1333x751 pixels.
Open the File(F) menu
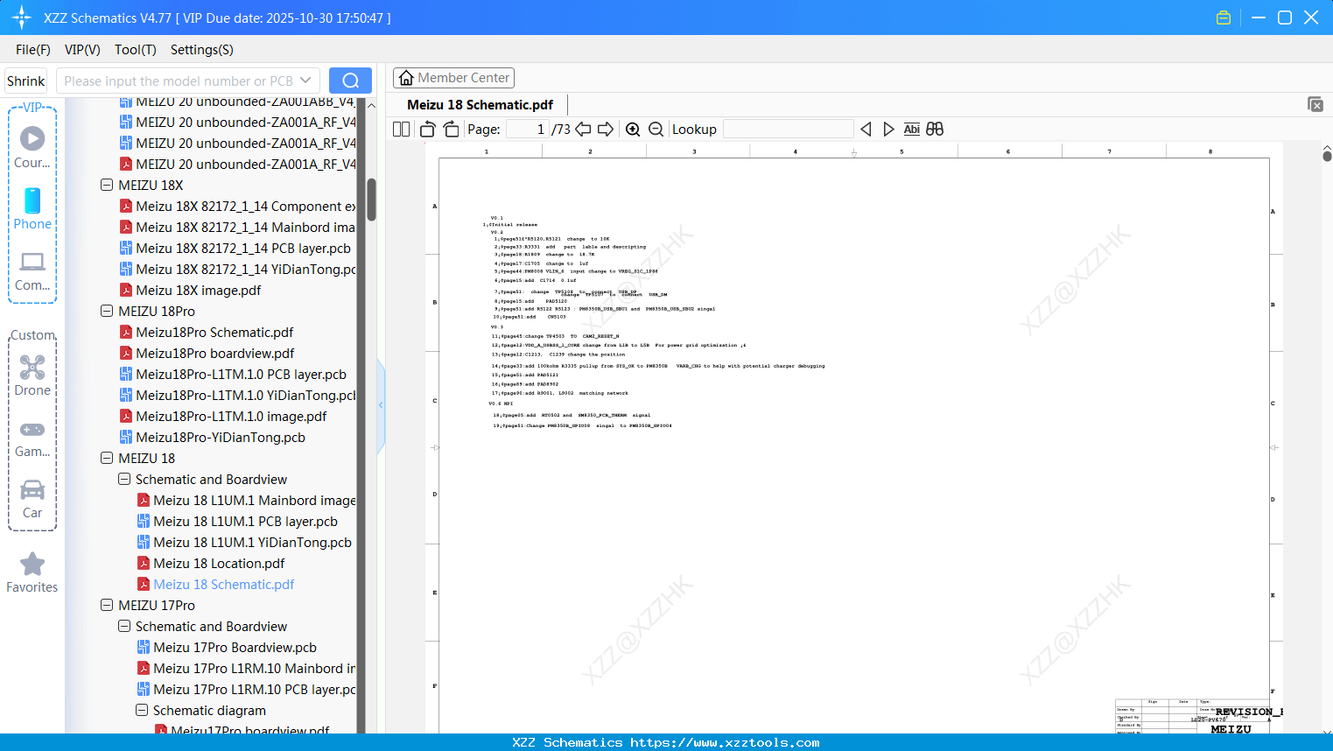click(x=33, y=50)
